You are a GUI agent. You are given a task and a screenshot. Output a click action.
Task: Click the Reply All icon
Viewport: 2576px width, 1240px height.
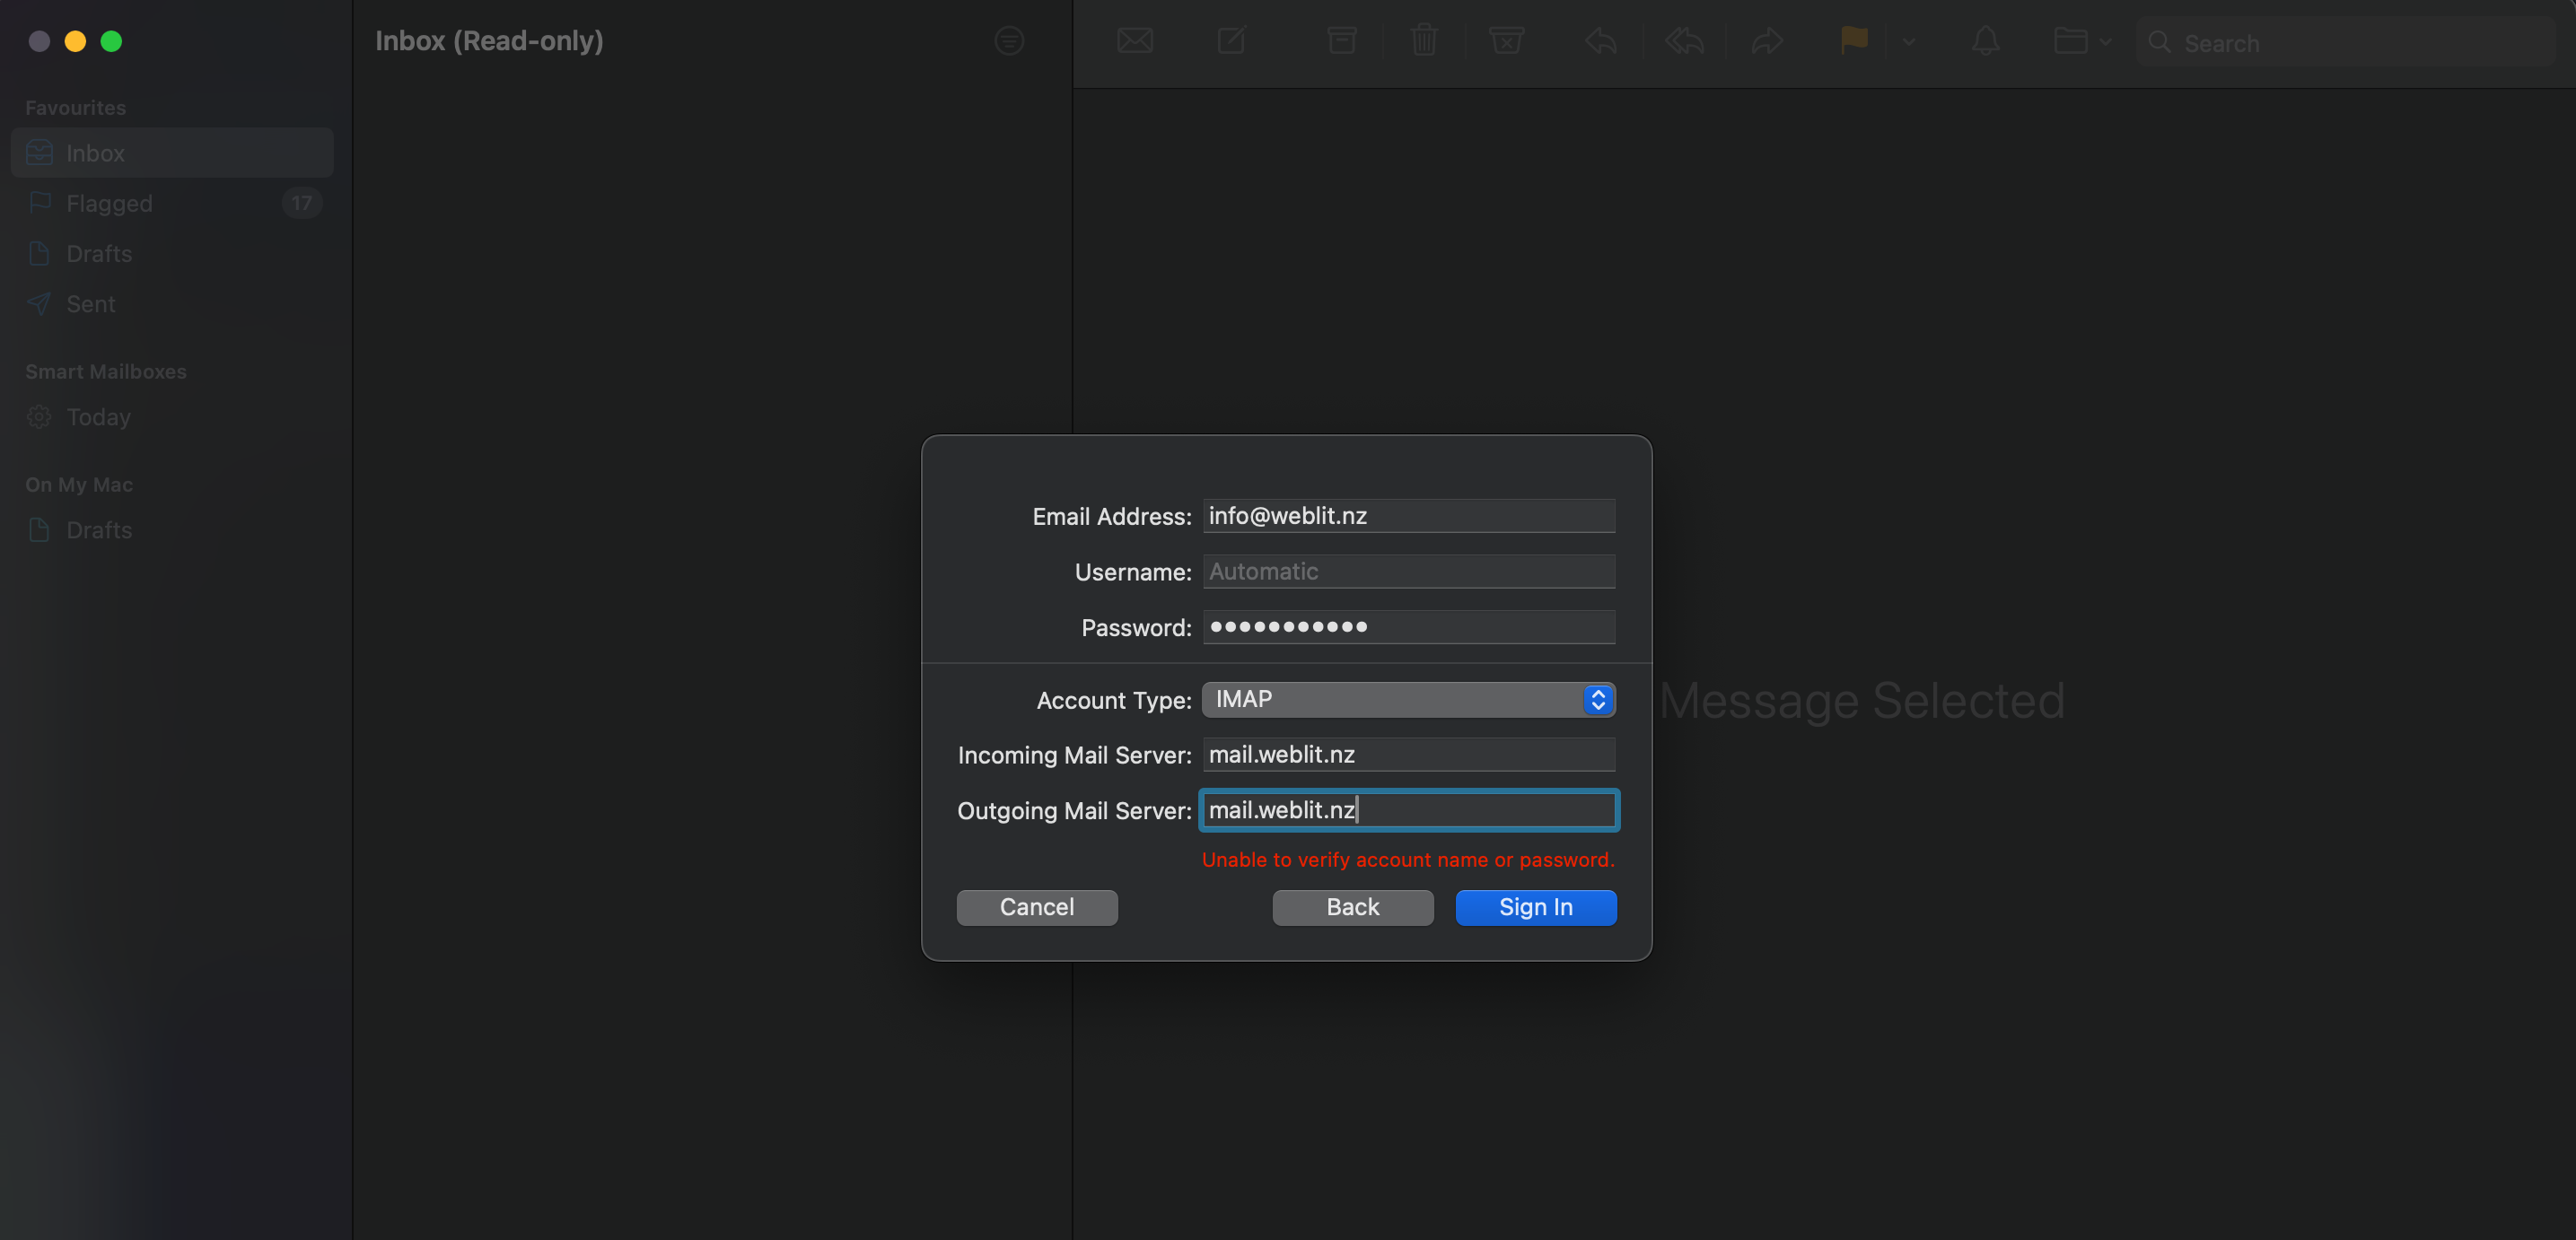[x=1685, y=41]
